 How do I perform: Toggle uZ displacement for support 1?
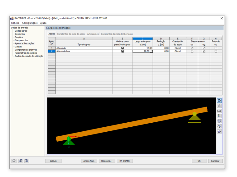tap(204, 48)
